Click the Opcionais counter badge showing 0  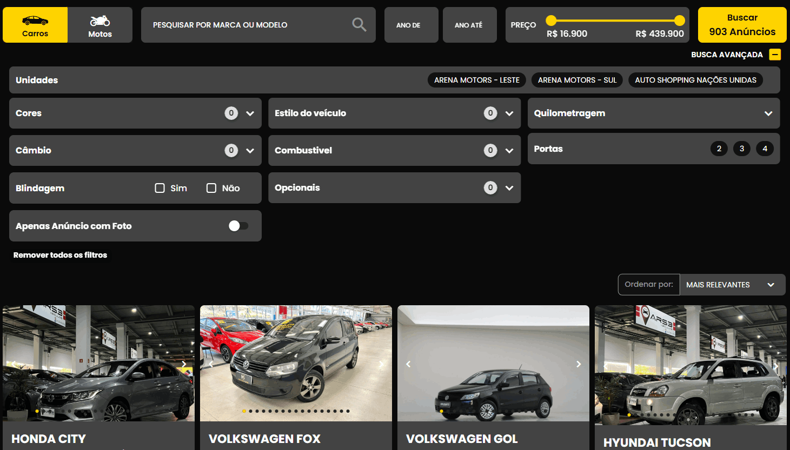tap(490, 187)
